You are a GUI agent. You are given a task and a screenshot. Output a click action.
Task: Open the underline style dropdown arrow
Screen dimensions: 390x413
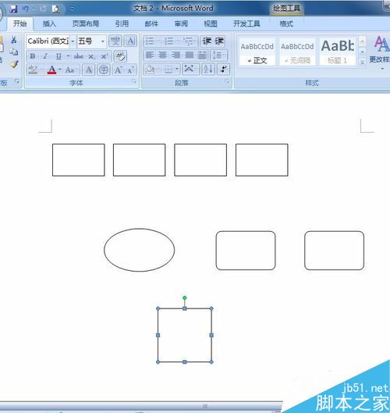point(68,56)
